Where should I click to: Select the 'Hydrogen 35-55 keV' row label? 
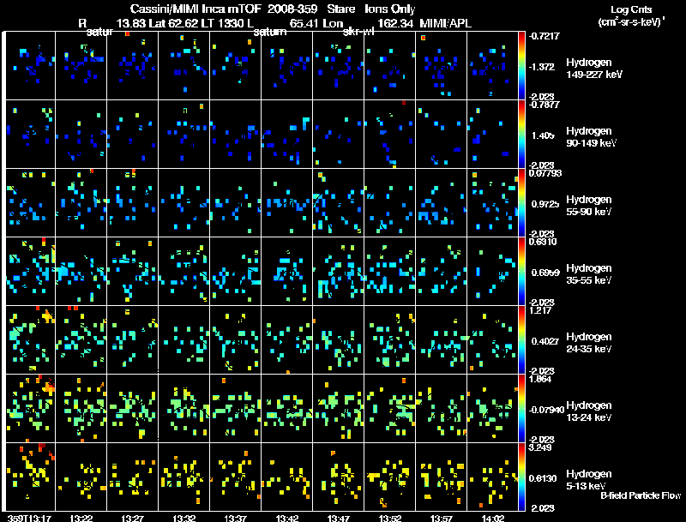click(589, 274)
